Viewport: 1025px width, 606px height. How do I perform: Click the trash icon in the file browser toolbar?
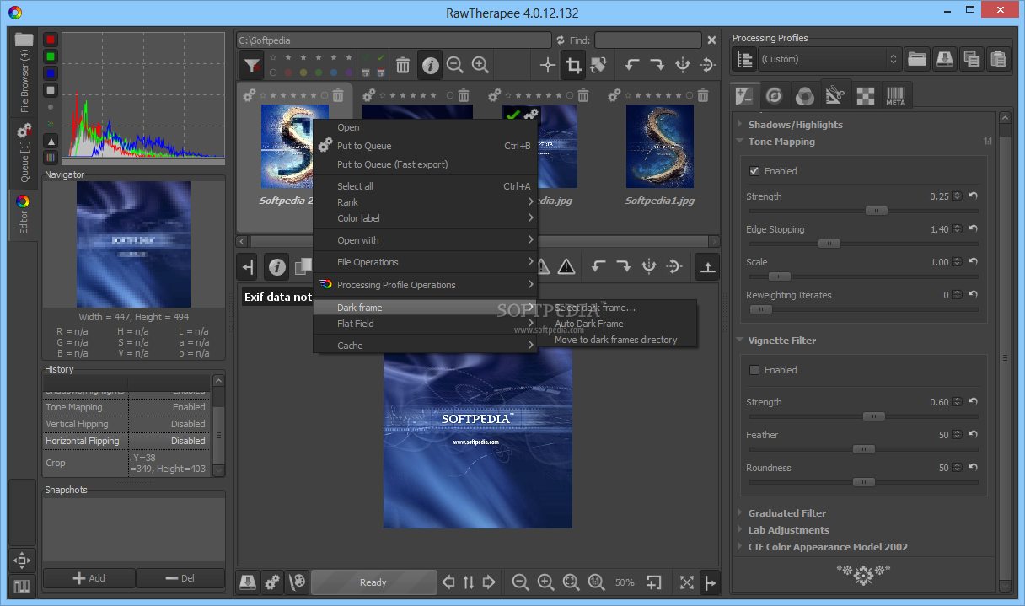coord(403,65)
